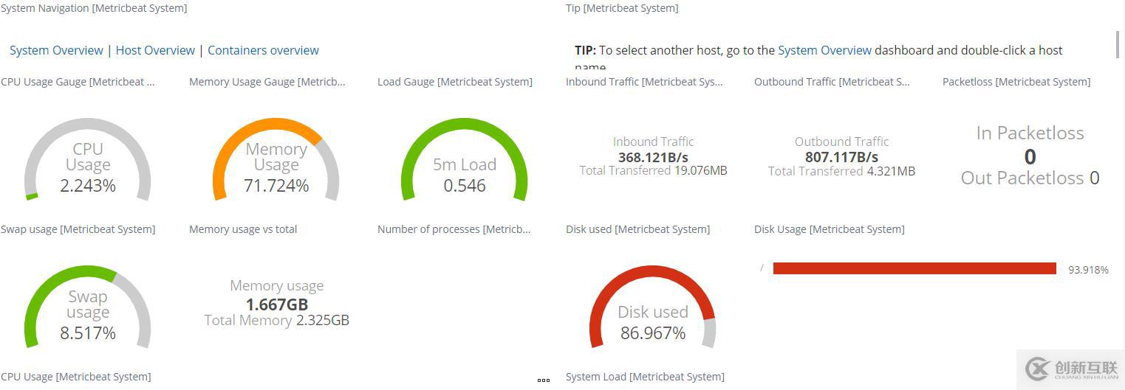1125x390 pixels.
Task: Select the red root disk usage bar
Action: (x=914, y=268)
